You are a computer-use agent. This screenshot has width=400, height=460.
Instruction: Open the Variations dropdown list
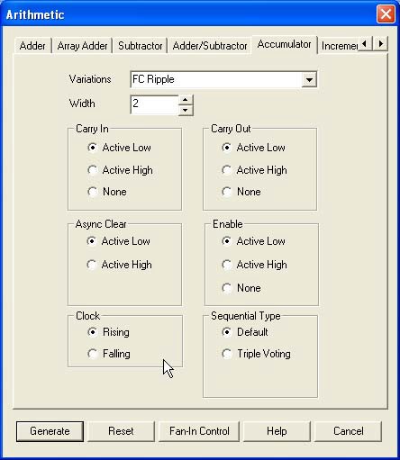coord(309,80)
